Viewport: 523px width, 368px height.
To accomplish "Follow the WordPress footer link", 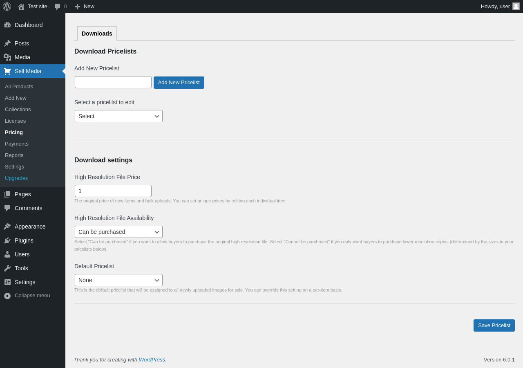I will 152,360.
